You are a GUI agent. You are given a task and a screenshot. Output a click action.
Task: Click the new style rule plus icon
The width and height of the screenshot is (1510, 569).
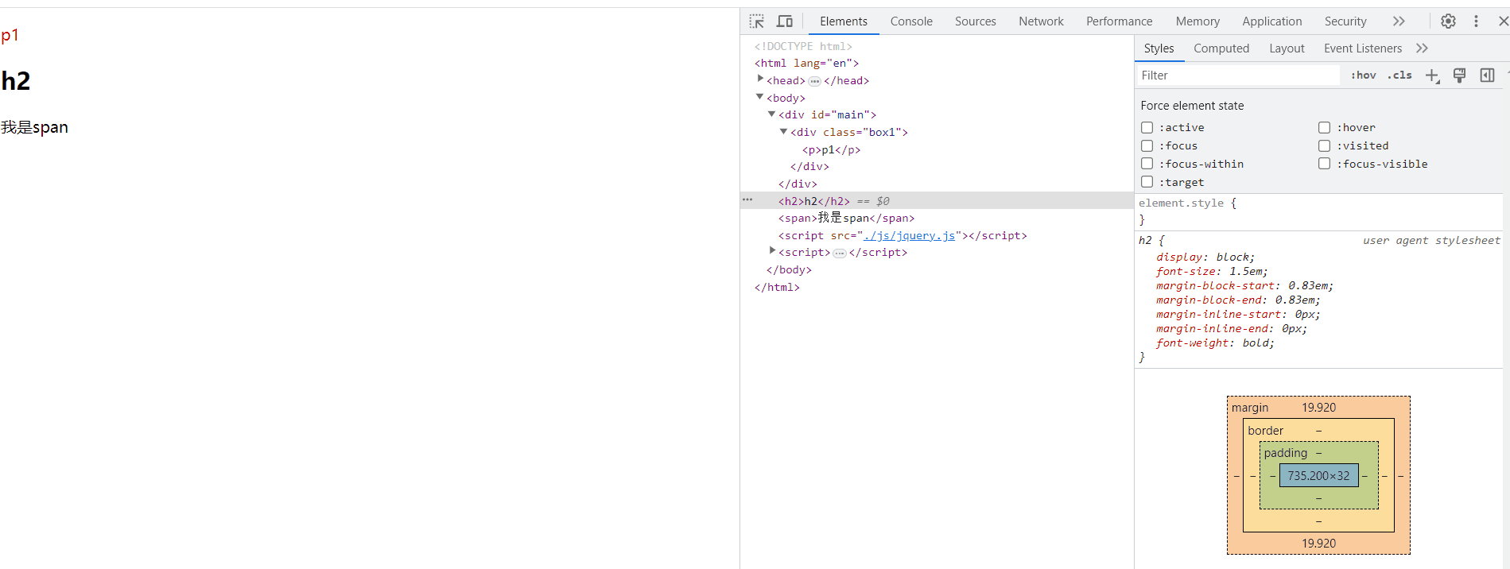[1432, 75]
